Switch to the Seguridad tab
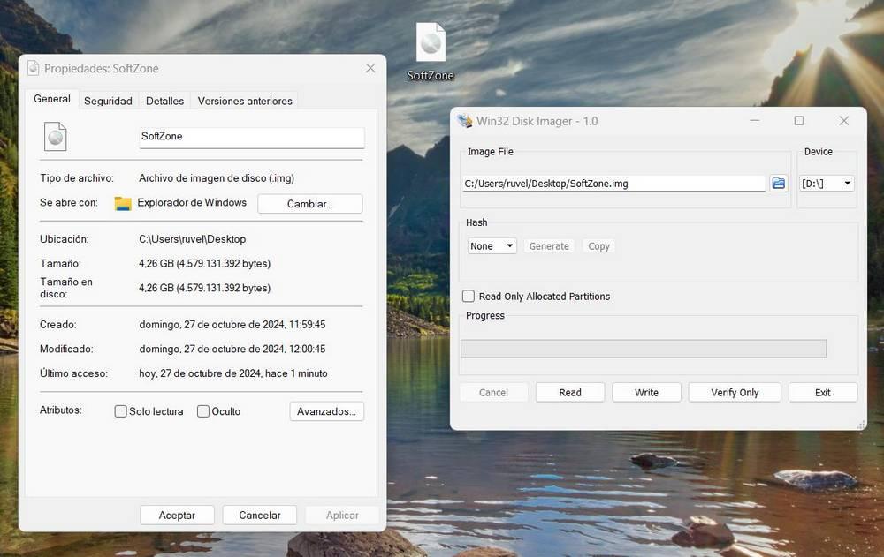 (x=108, y=101)
